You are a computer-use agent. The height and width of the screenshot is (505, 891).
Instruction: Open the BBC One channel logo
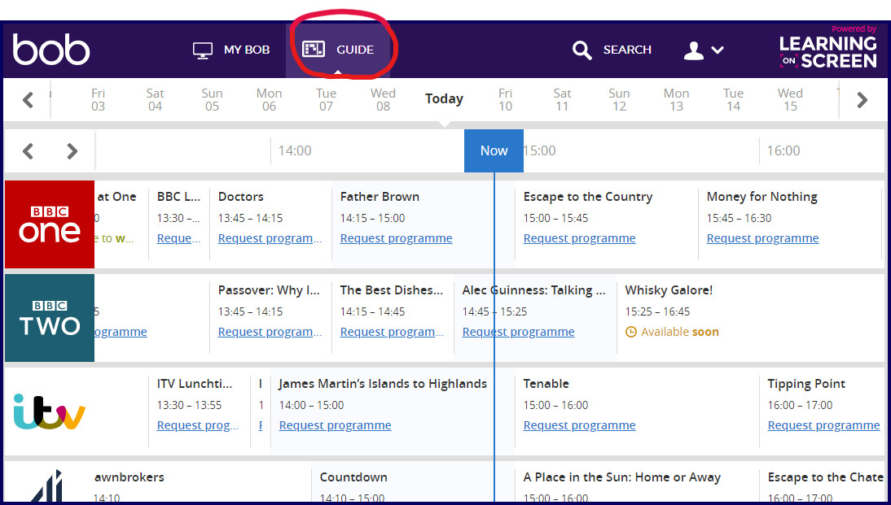coord(49,224)
